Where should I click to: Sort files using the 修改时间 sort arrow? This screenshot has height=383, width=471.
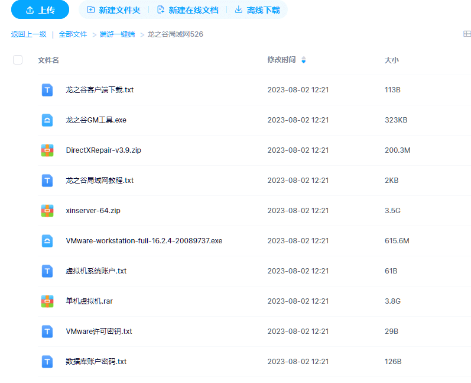pyautogui.click(x=304, y=60)
